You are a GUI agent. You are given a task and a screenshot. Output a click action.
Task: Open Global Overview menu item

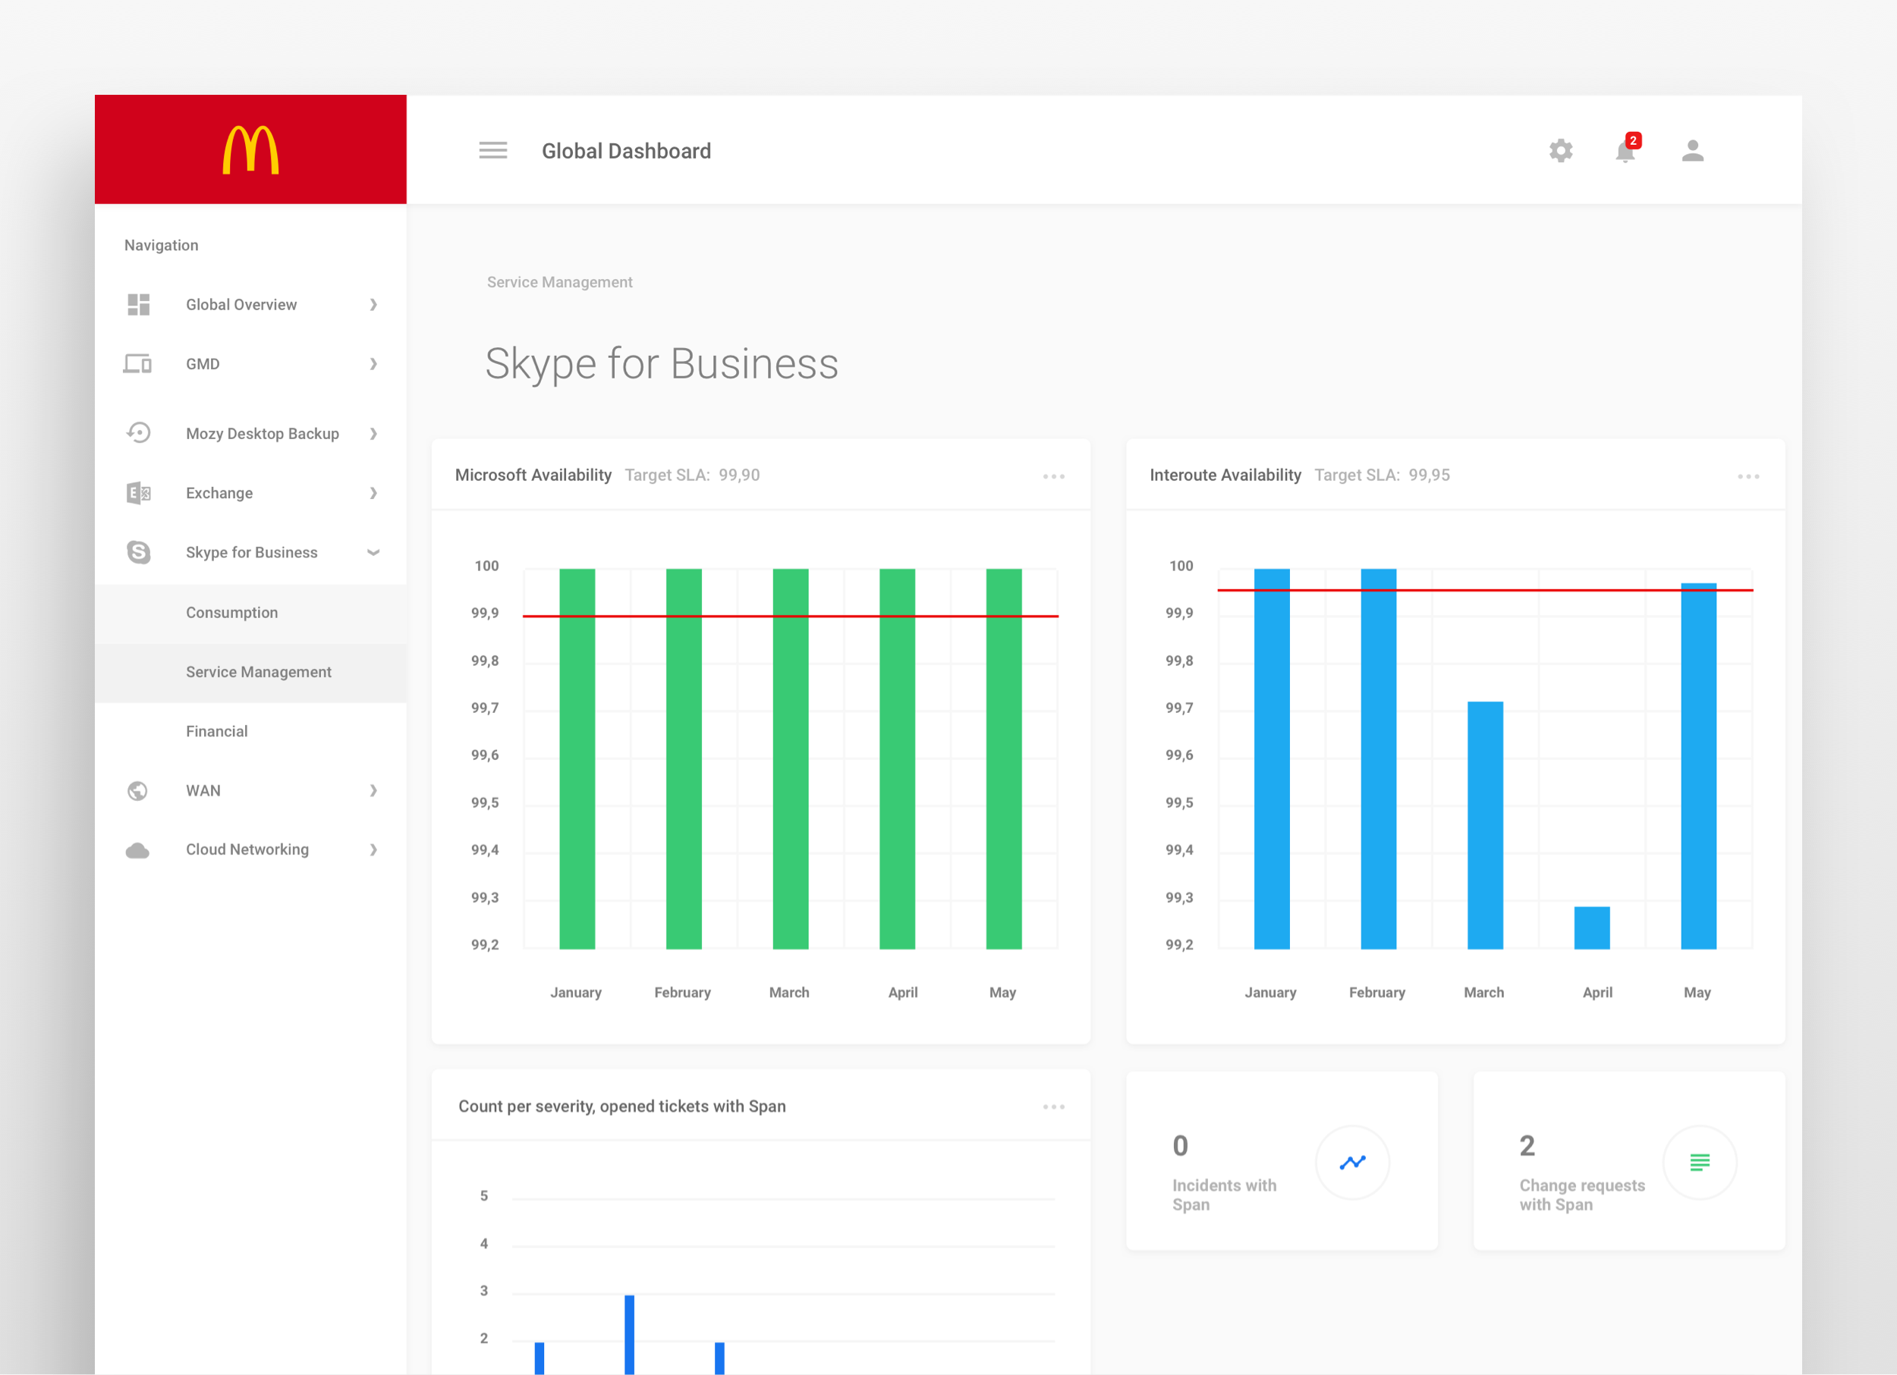click(250, 304)
